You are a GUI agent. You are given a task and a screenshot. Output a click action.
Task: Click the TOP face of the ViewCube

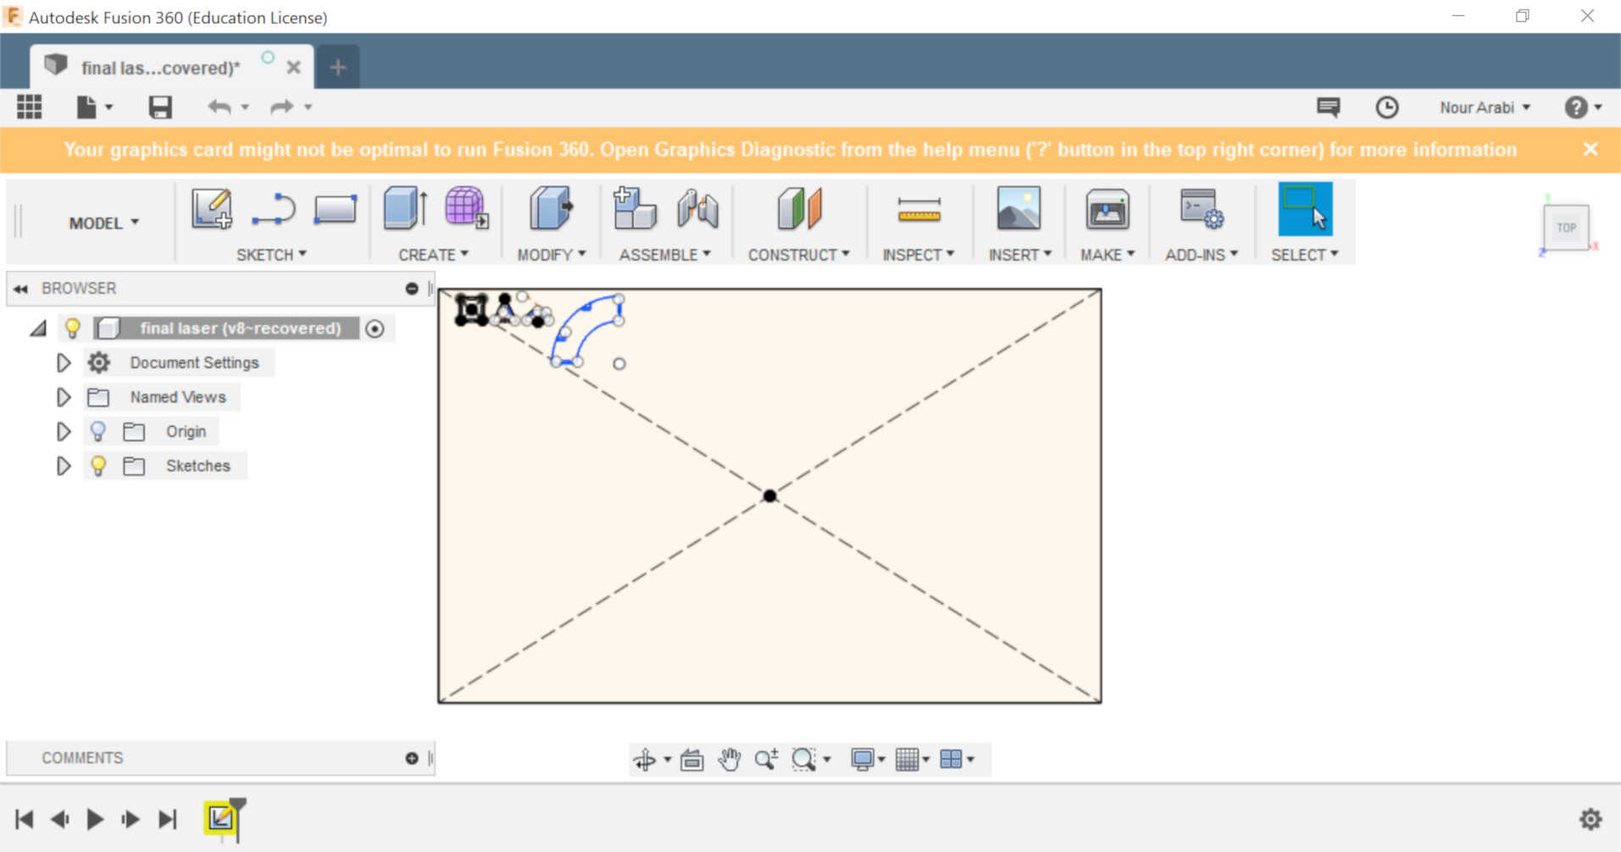[x=1566, y=227]
